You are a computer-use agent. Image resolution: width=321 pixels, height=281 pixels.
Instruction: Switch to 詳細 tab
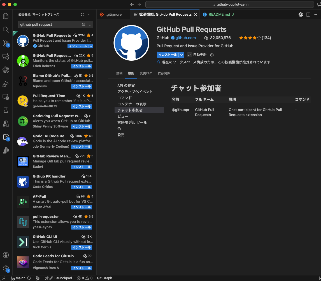[119, 73]
